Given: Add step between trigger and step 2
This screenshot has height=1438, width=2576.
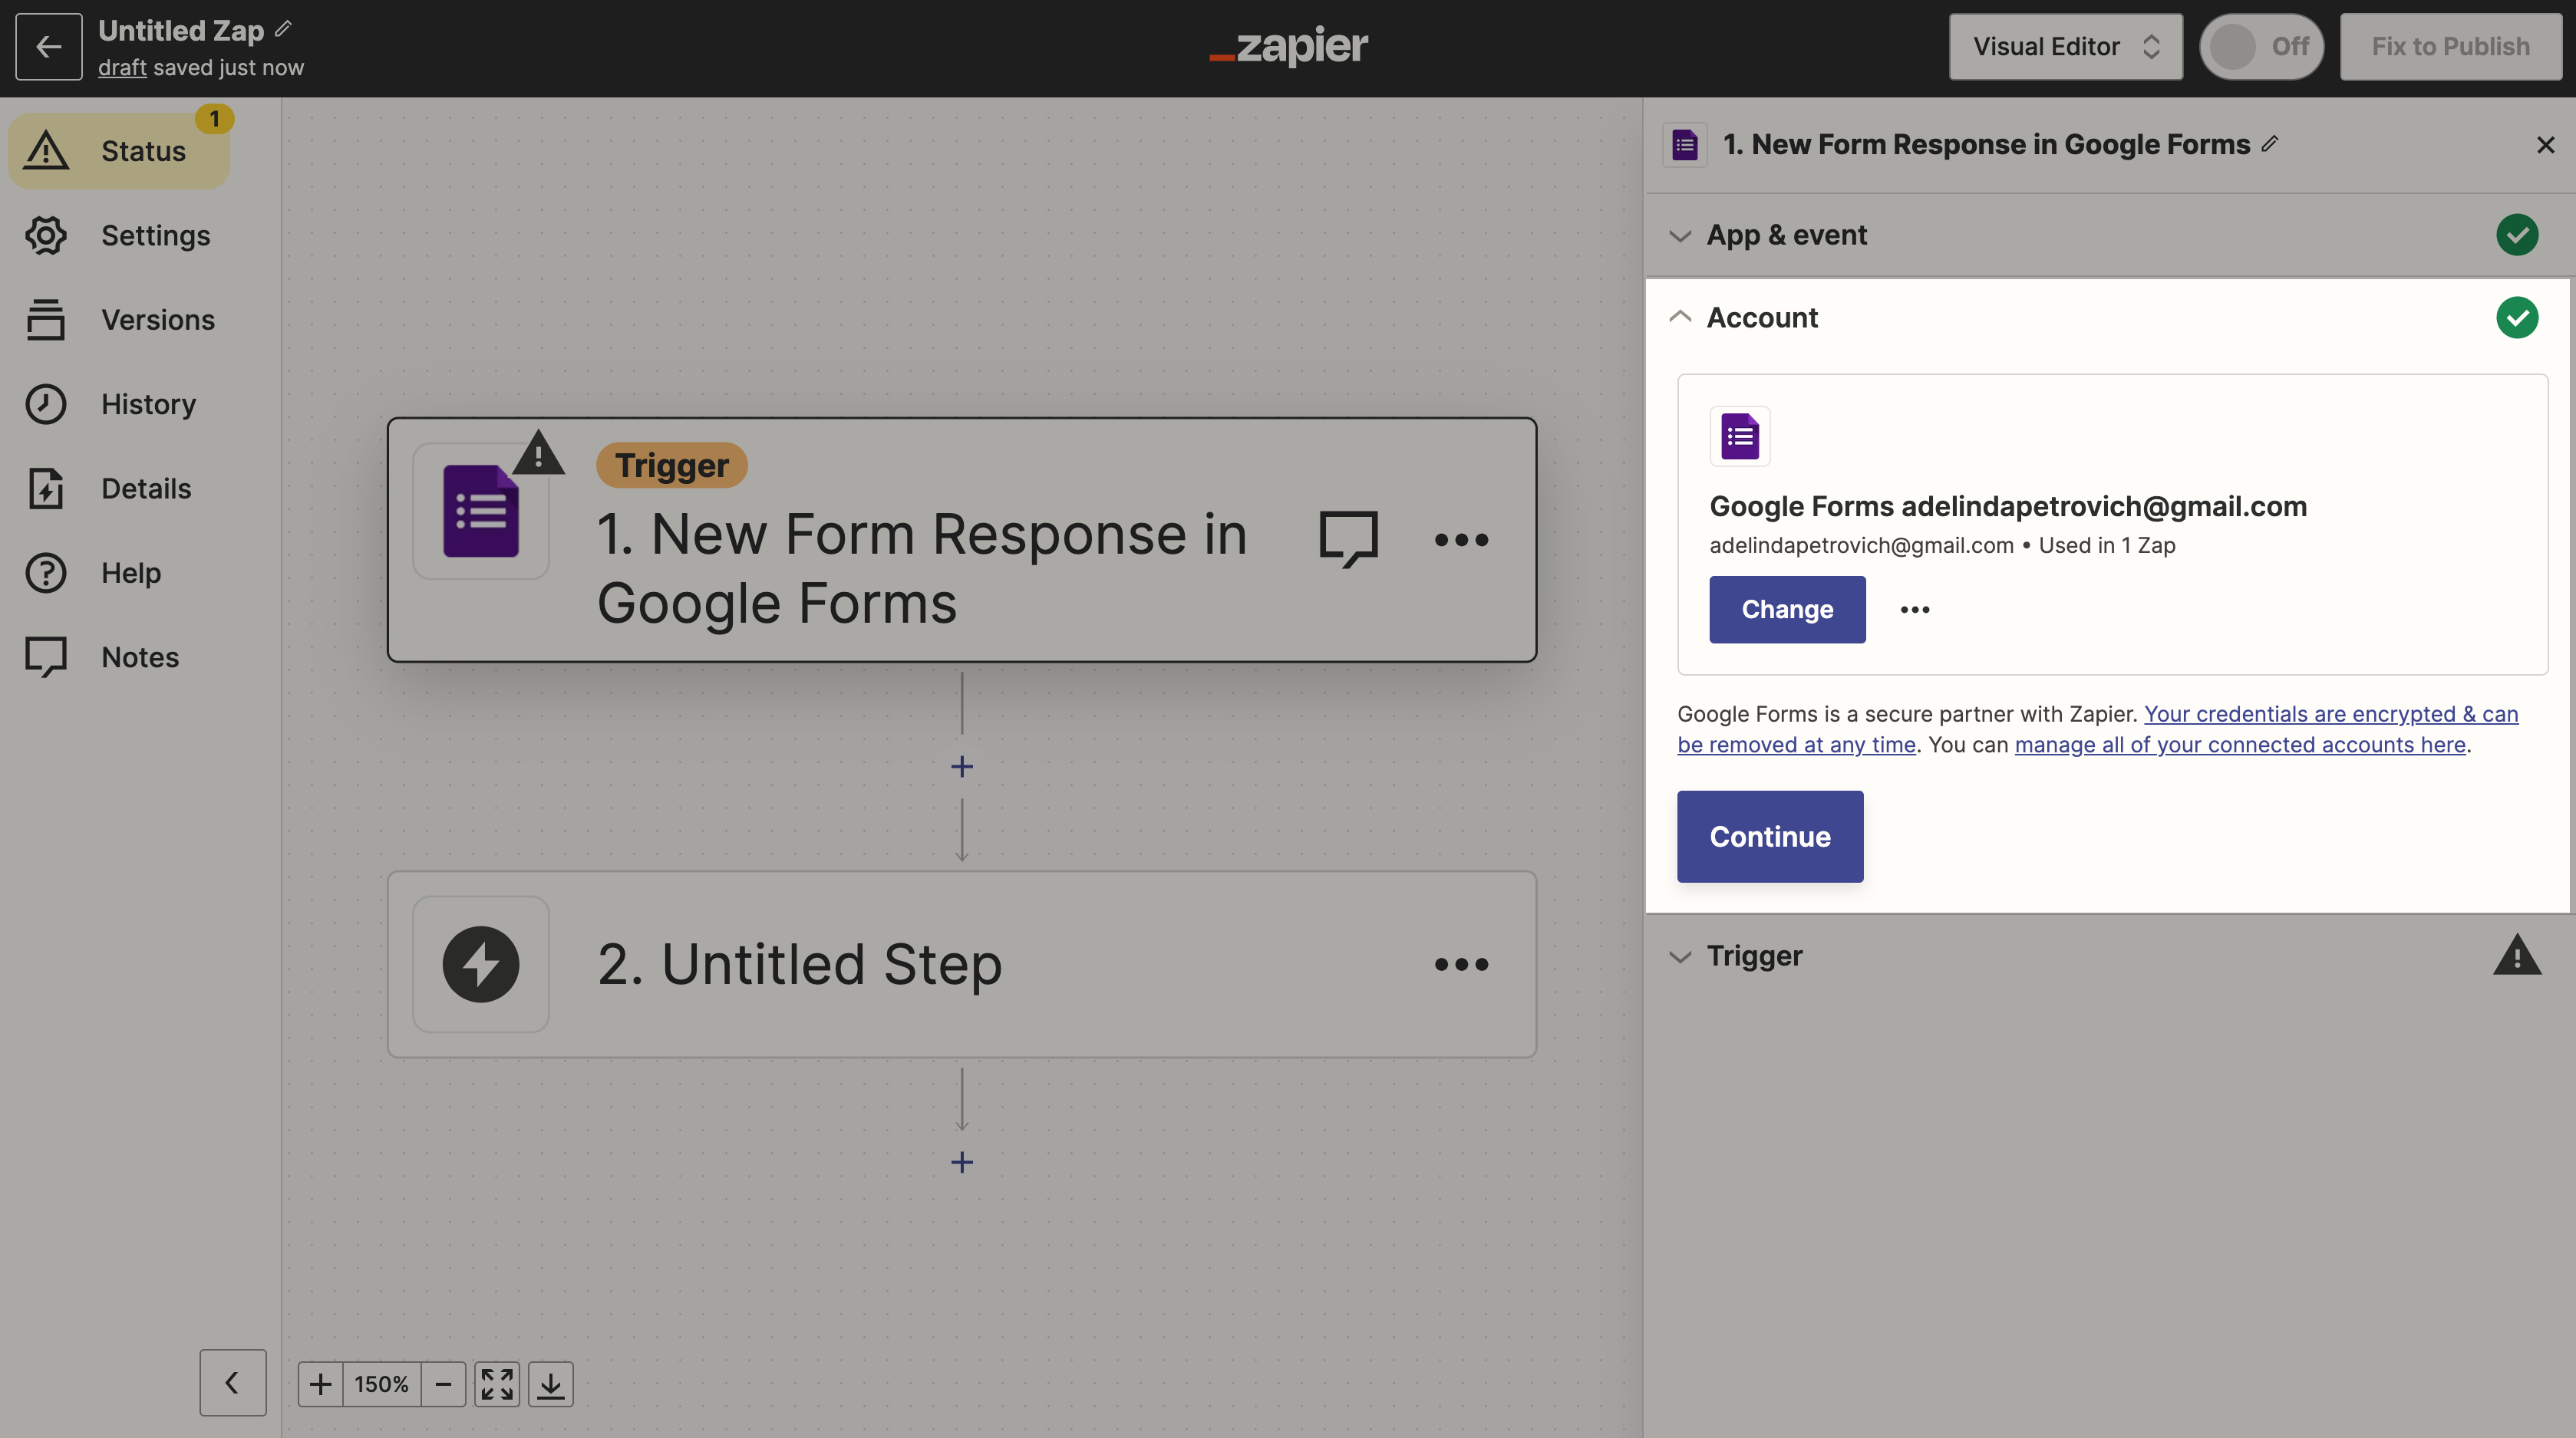Looking at the screenshot, I should [x=962, y=766].
